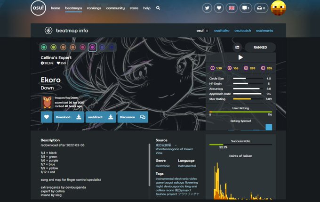The height and width of the screenshot is (202, 320).
Task: Select the pink difficulty icon
Action: (x=82, y=48)
